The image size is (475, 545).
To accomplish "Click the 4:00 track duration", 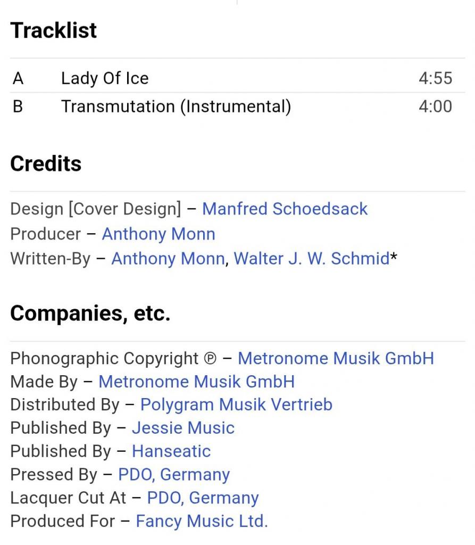I will (x=435, y=106).
